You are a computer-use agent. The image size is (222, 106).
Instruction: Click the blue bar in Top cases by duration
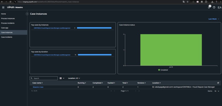(x=95, y=55)
